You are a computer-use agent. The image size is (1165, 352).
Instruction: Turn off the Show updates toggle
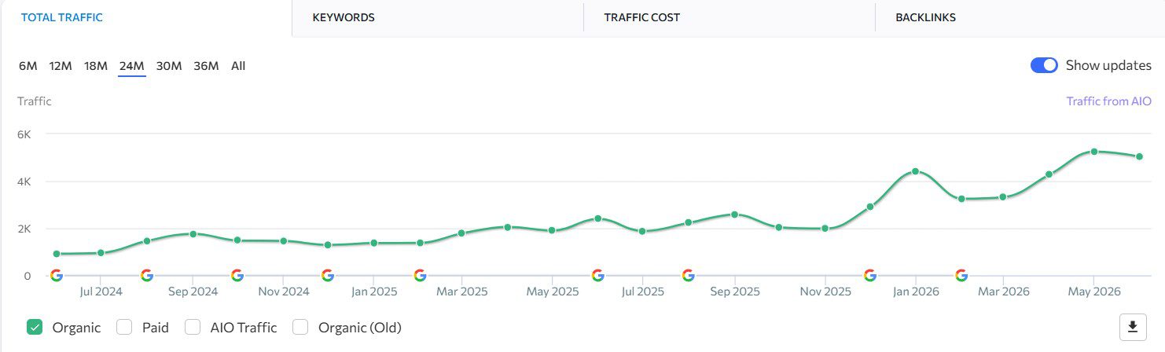point(1044,65)
